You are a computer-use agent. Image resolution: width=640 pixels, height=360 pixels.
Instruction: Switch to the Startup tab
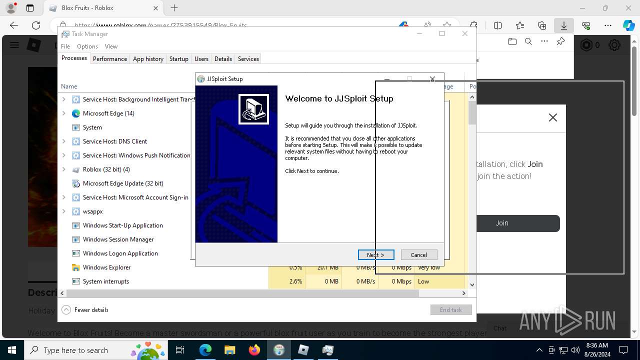tap(178, 59)
